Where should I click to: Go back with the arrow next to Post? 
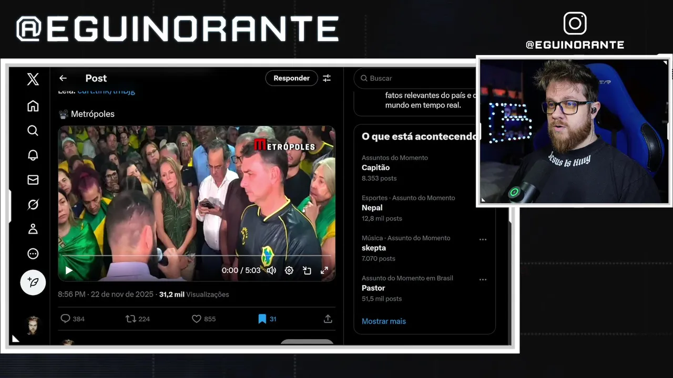[x=63, y=78]
